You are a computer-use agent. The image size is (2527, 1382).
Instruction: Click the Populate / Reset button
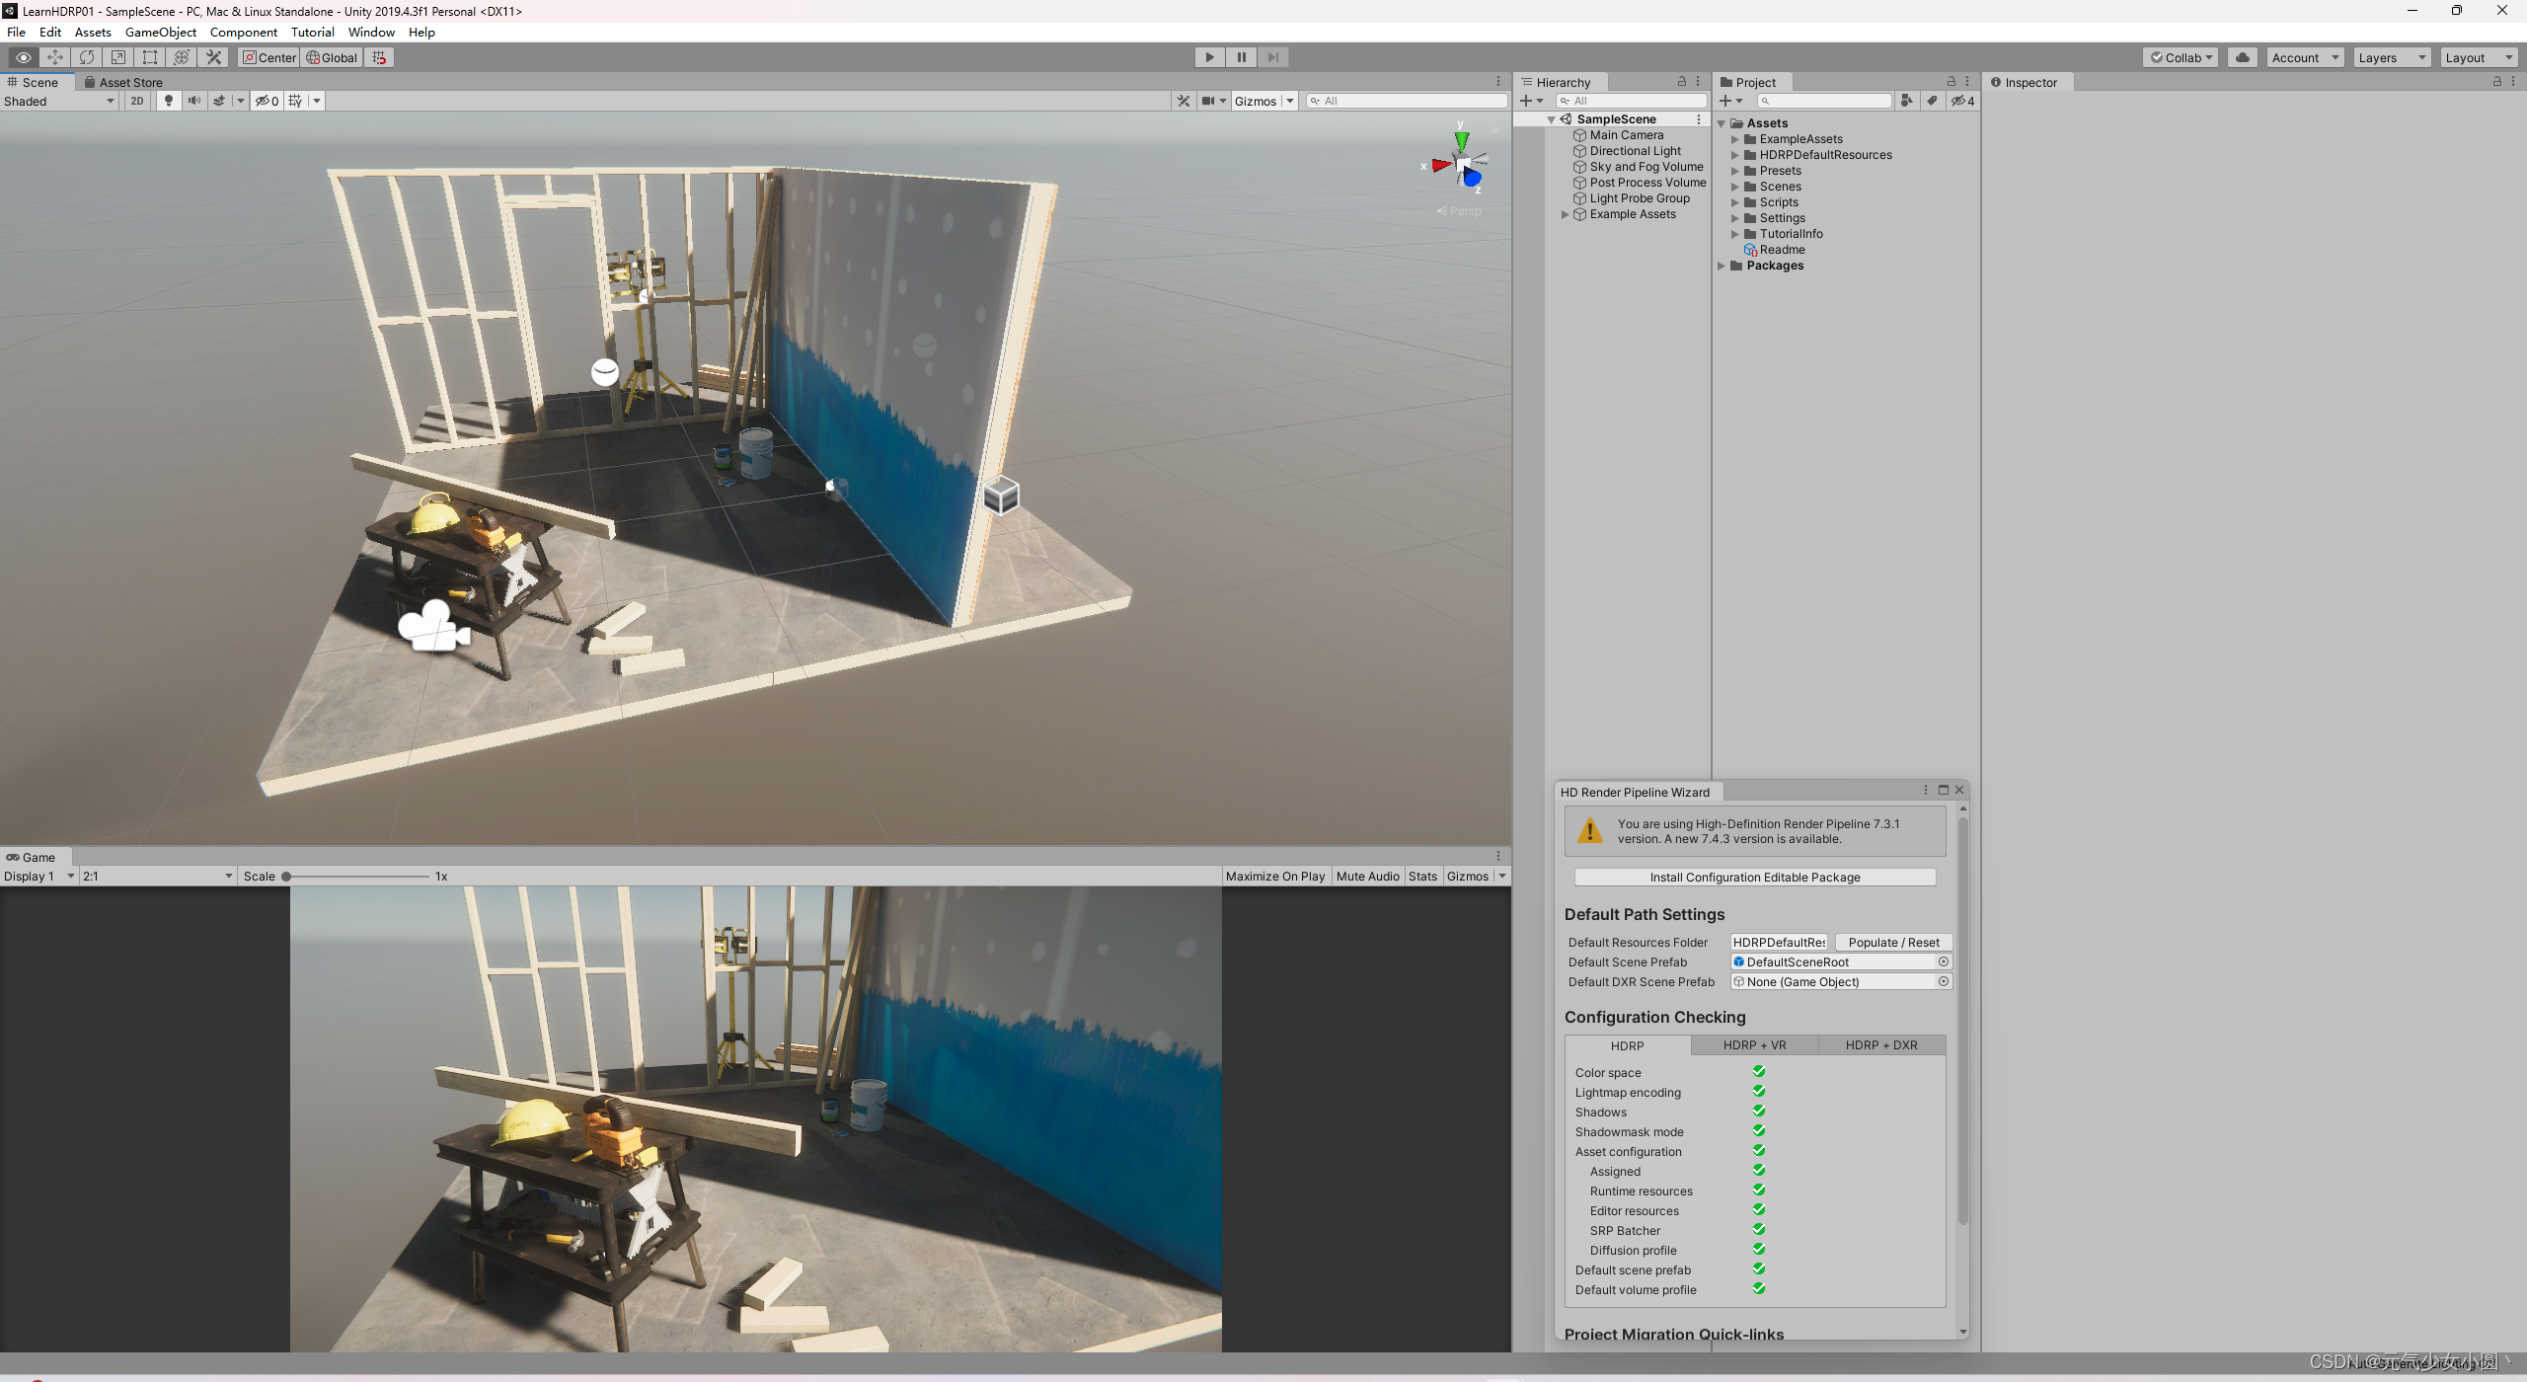coord(1892,942)
